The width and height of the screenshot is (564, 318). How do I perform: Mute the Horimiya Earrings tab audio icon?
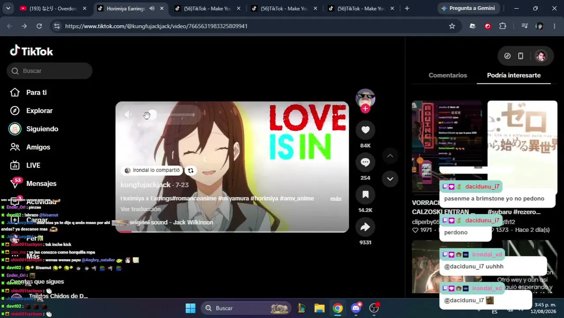click(x=152, y=8)
